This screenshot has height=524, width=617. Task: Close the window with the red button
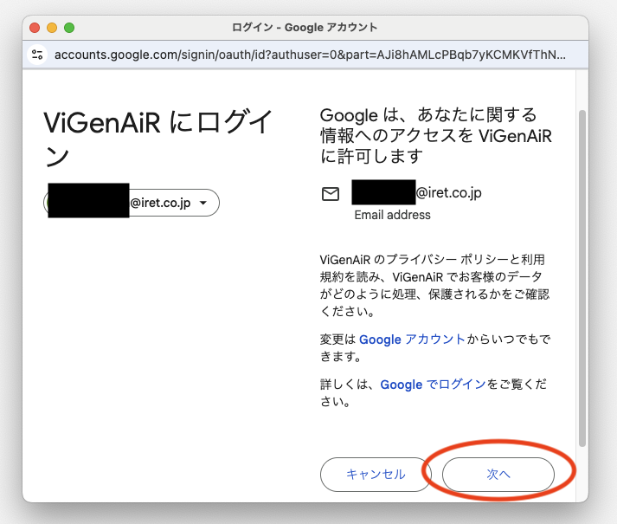click(35, 28)
